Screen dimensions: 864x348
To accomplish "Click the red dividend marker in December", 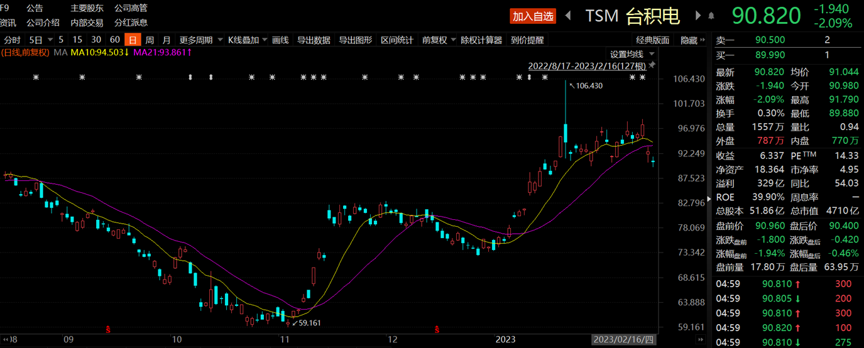I will pyautogui.click(x=437, y=329).
